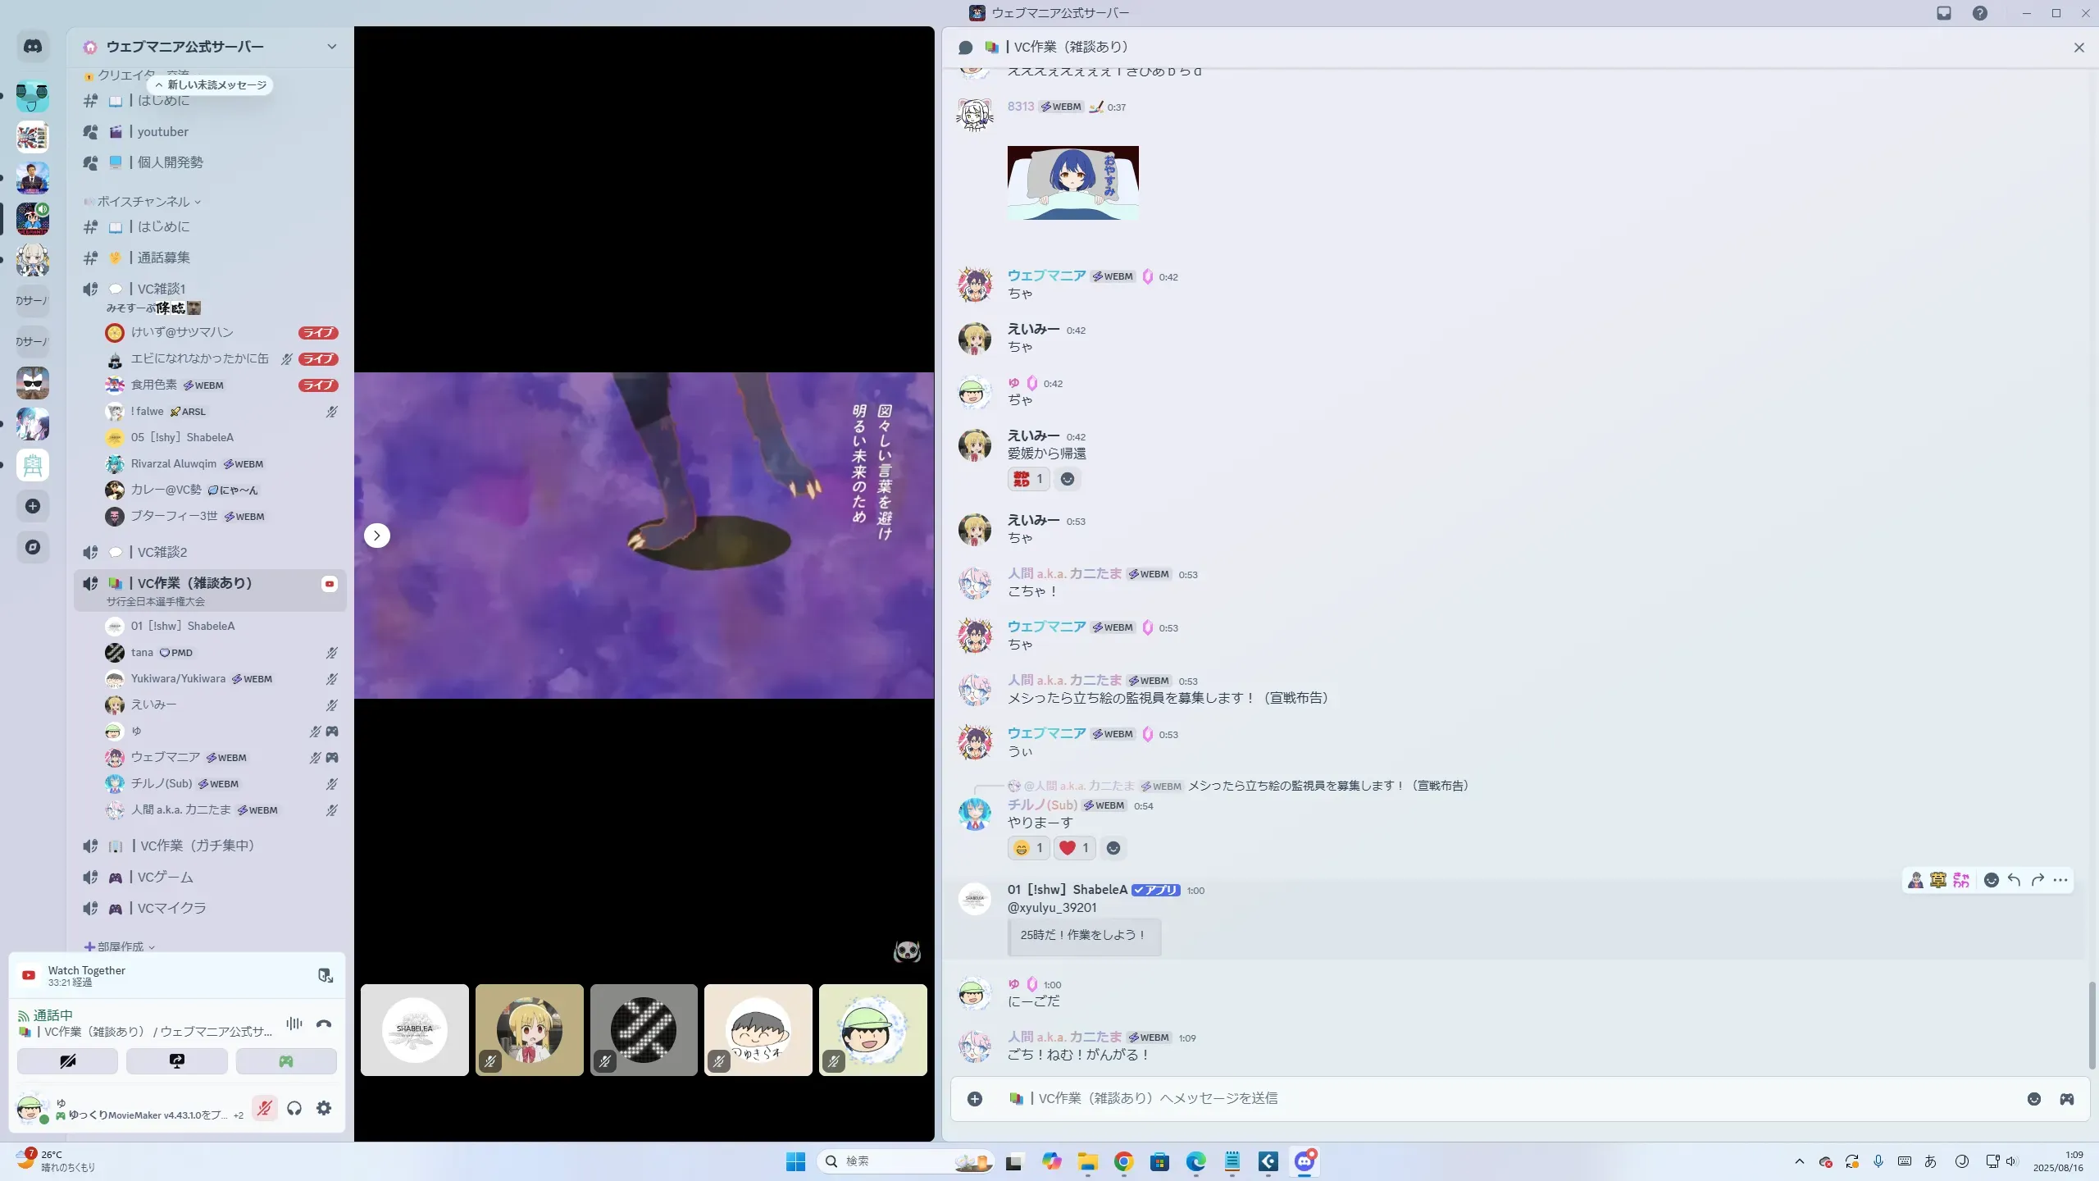The image size is (2099, 1181).
Task: Open the VC雑談2 voice channel
Action: (162, 552)
